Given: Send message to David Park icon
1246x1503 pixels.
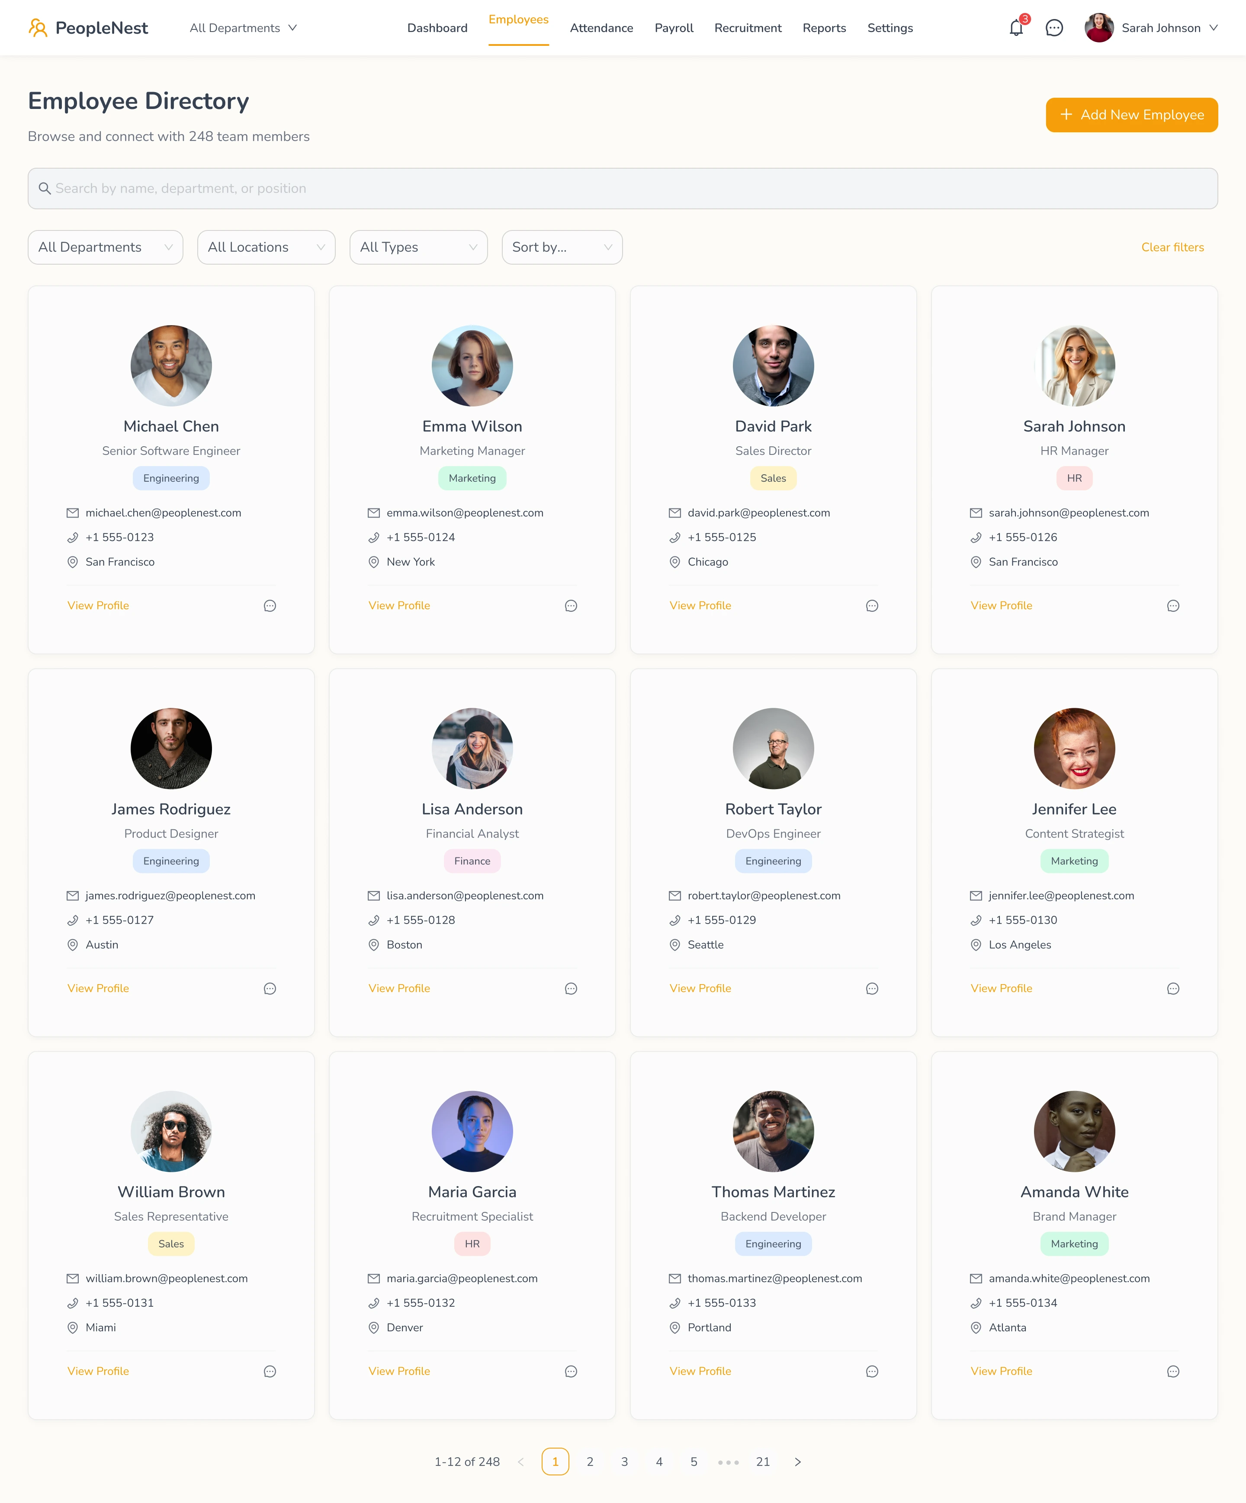Looking at the screenshot, I should pyautogui.click(x=871, y=606).
